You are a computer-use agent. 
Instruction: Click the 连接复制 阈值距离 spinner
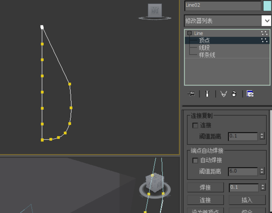click(262, 136)
